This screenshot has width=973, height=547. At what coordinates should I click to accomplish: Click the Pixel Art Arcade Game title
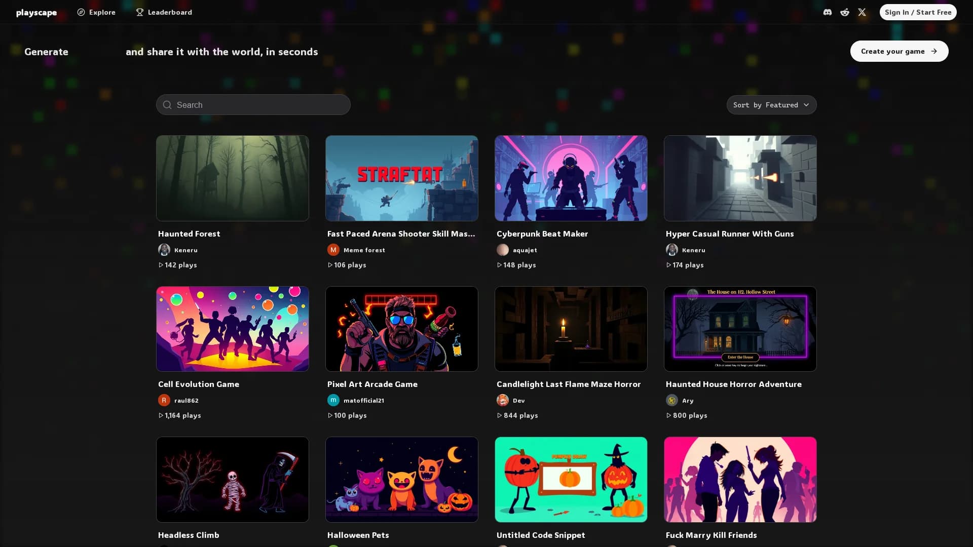pyautogui.click(x=372, y=384)
